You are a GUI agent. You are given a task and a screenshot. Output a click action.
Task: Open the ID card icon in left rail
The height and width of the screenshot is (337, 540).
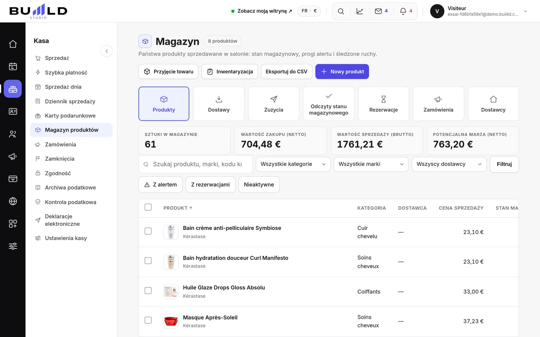(13, 112)
